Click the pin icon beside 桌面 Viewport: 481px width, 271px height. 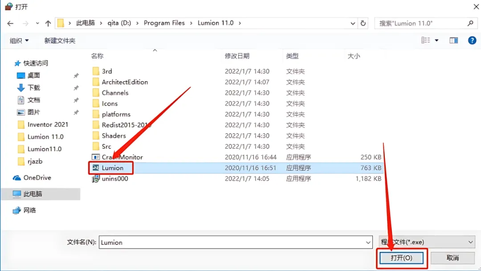[76, 76]
